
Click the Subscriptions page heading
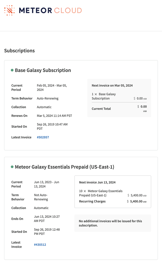point(19,51)
